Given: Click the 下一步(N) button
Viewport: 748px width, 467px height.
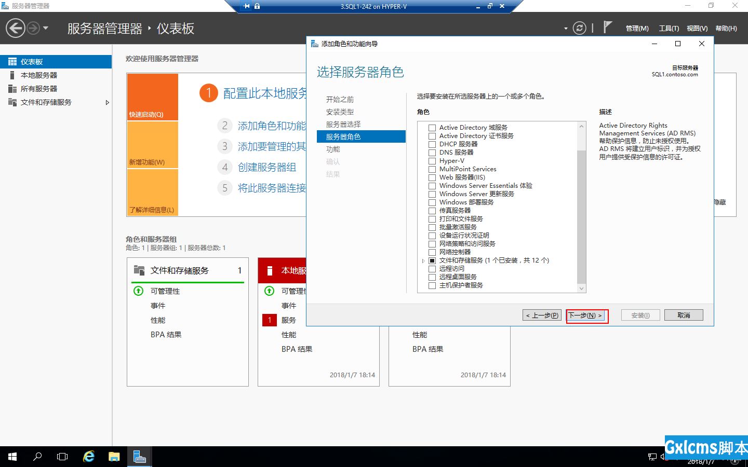Looking at the screenshot, I should pyautogui.click(x=586, y=315).
